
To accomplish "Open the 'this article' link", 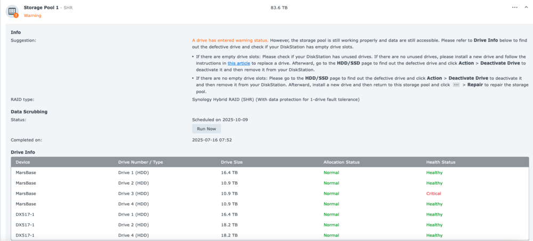I will point(239,63).
